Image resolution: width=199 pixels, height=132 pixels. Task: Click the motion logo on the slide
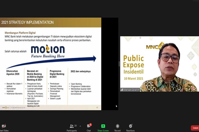pyautogui.click(x=48, y=49)
